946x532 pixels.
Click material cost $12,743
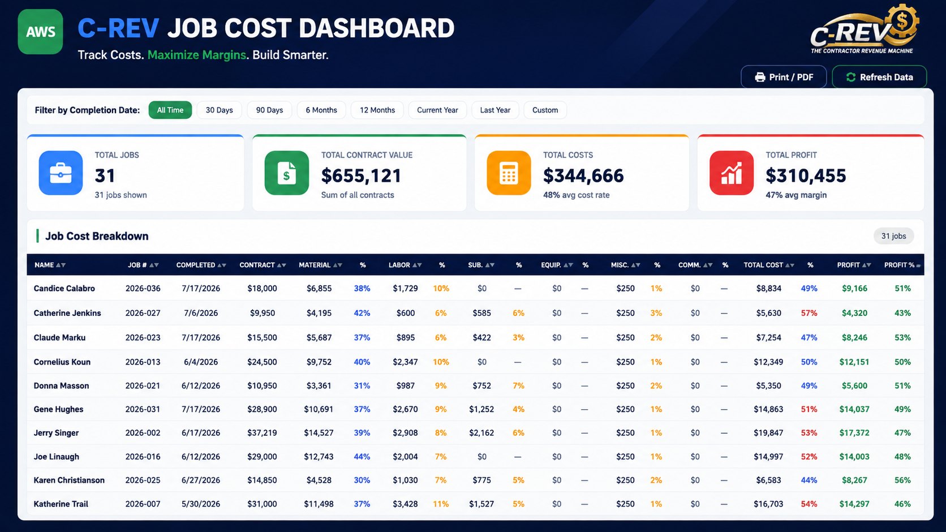319,457
